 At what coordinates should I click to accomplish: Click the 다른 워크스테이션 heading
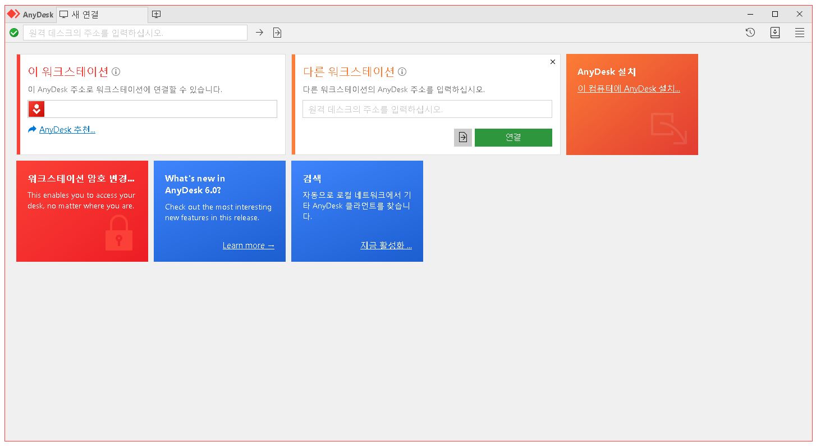[349, 72]
